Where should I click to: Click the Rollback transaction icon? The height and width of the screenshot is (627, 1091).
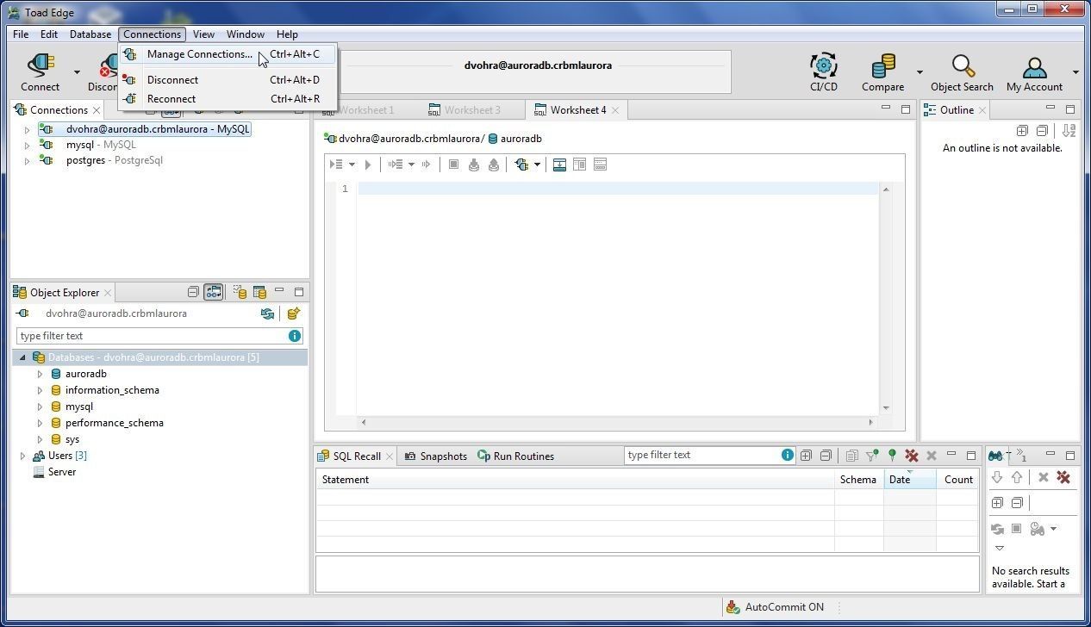(x=493, y=165)
